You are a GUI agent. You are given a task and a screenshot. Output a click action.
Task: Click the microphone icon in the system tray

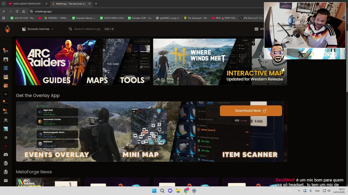click(310, 191)
